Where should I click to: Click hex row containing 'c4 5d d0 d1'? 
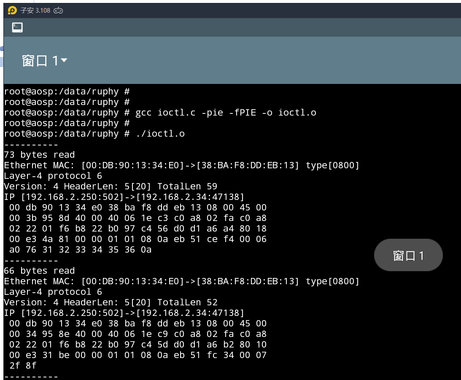[x=137, y=345]
